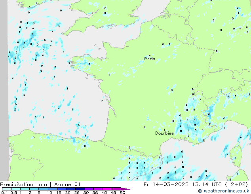Click the Dourbies town label
251x194 pixels.
[x=164, y=133]
